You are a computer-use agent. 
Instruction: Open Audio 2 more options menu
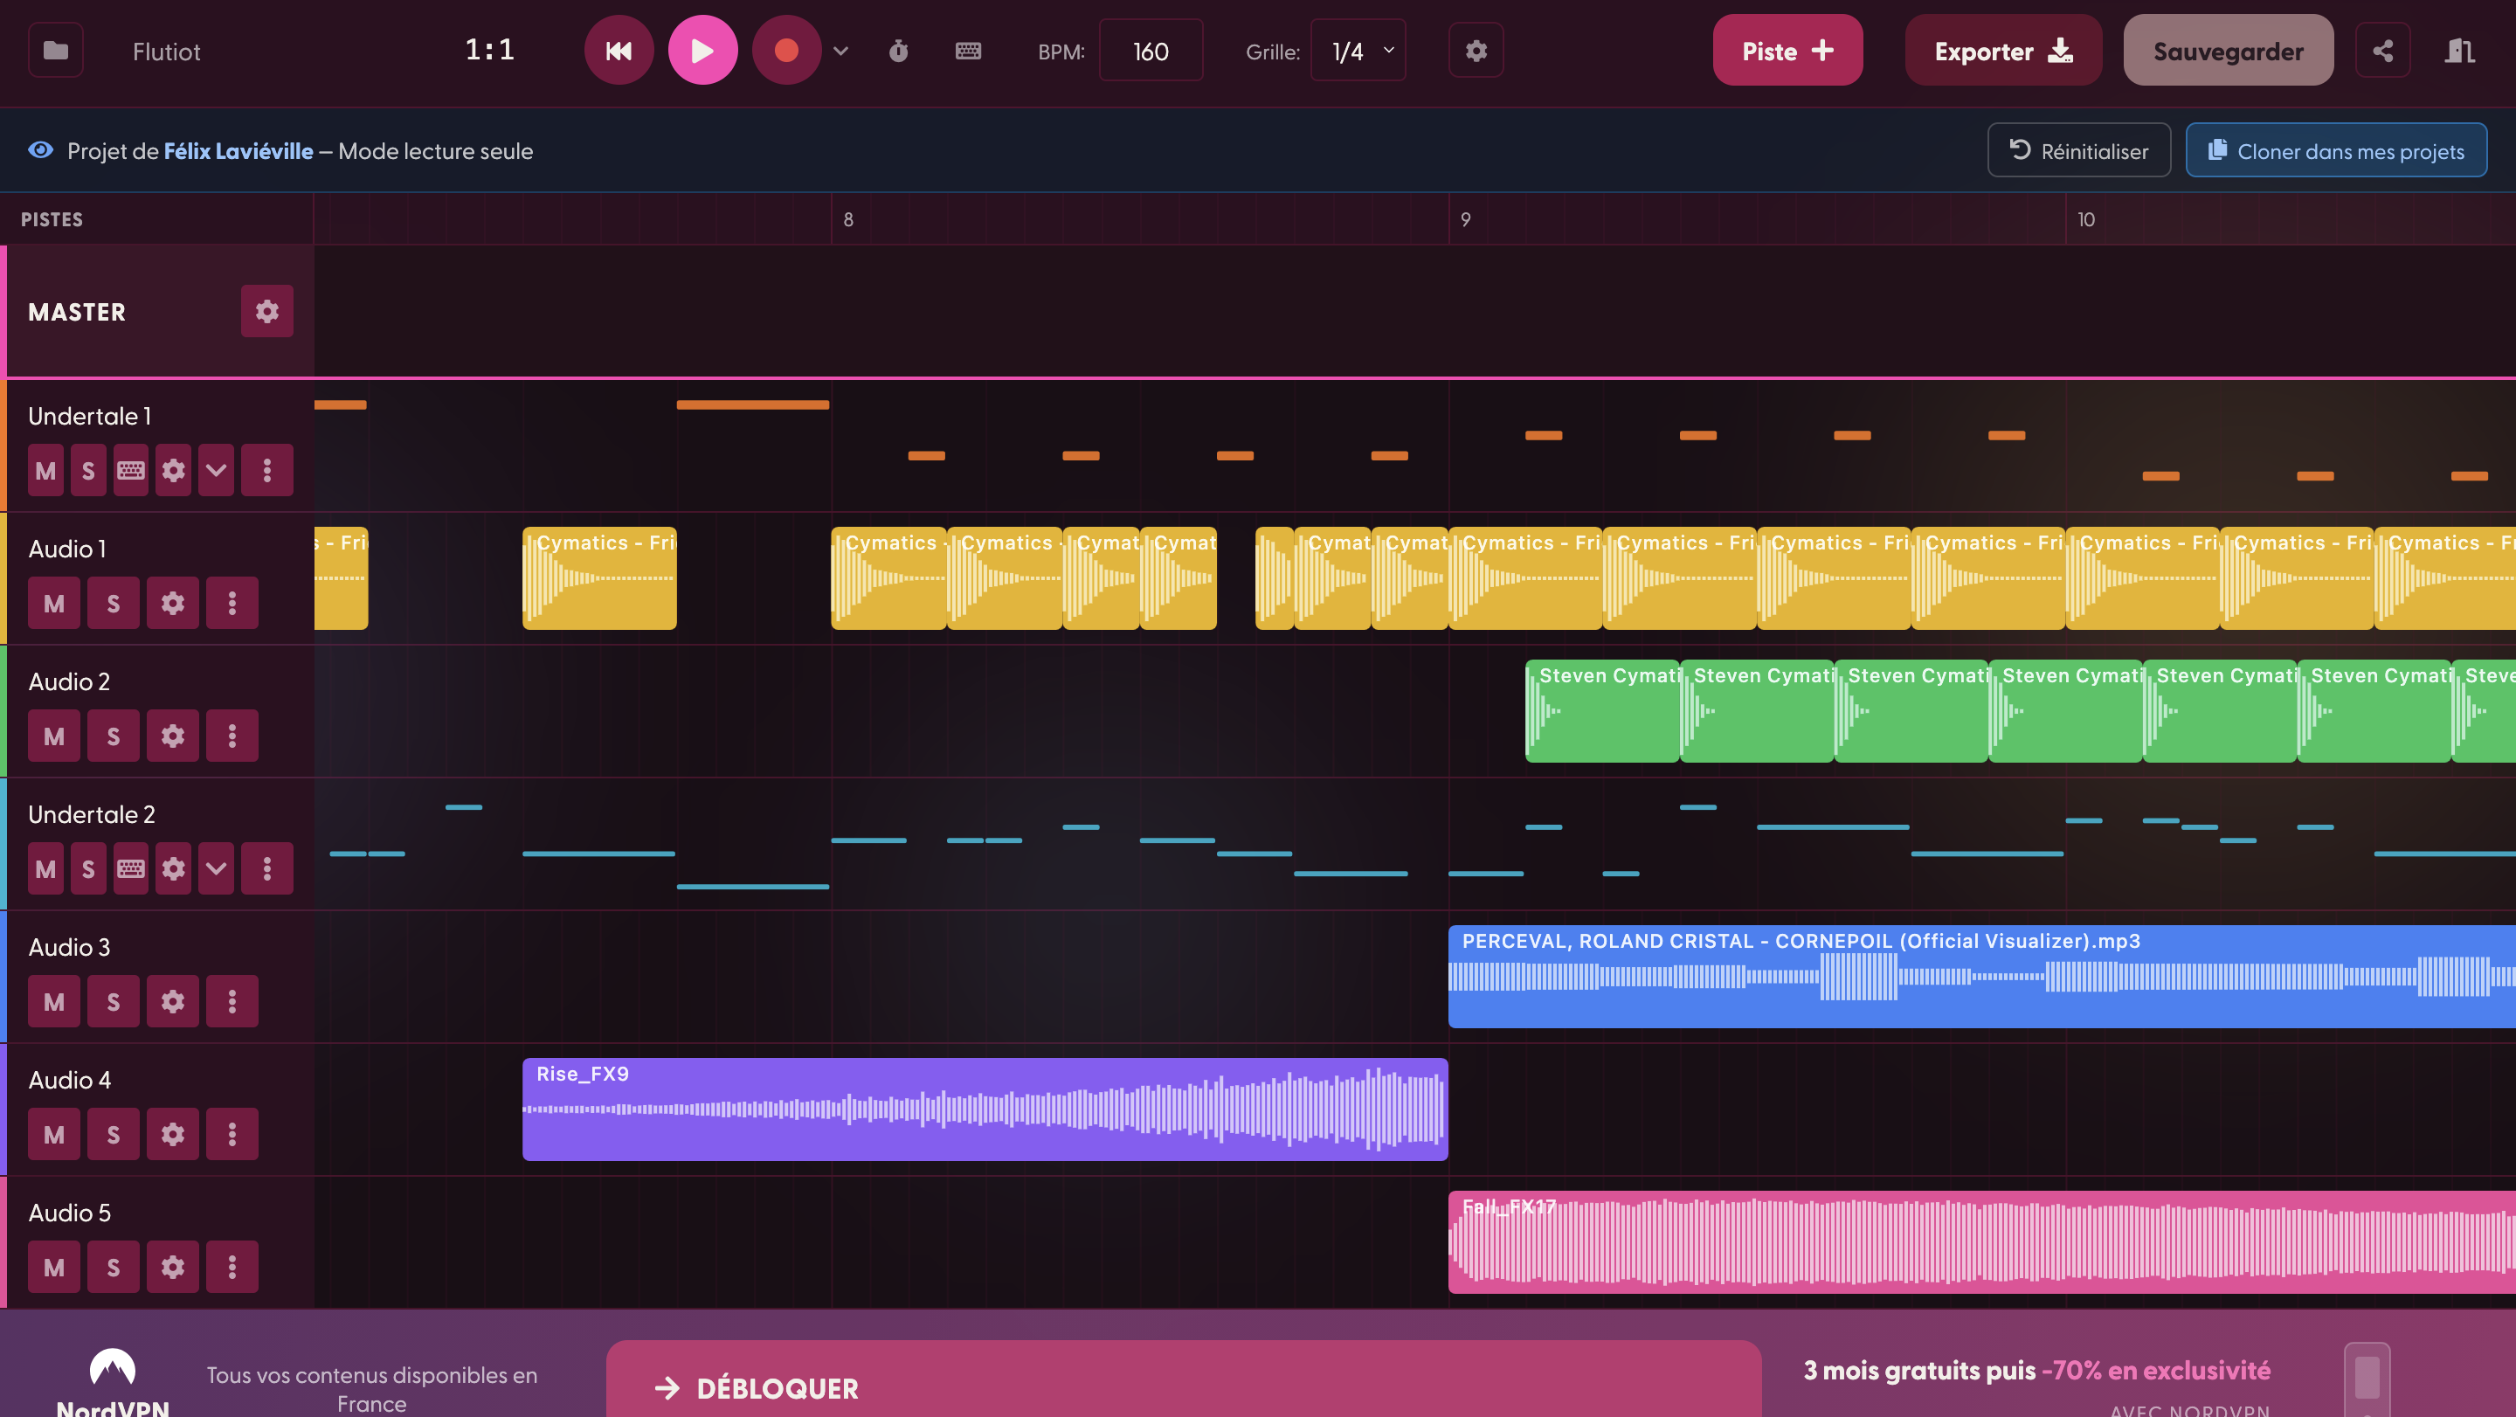point(232,736)
